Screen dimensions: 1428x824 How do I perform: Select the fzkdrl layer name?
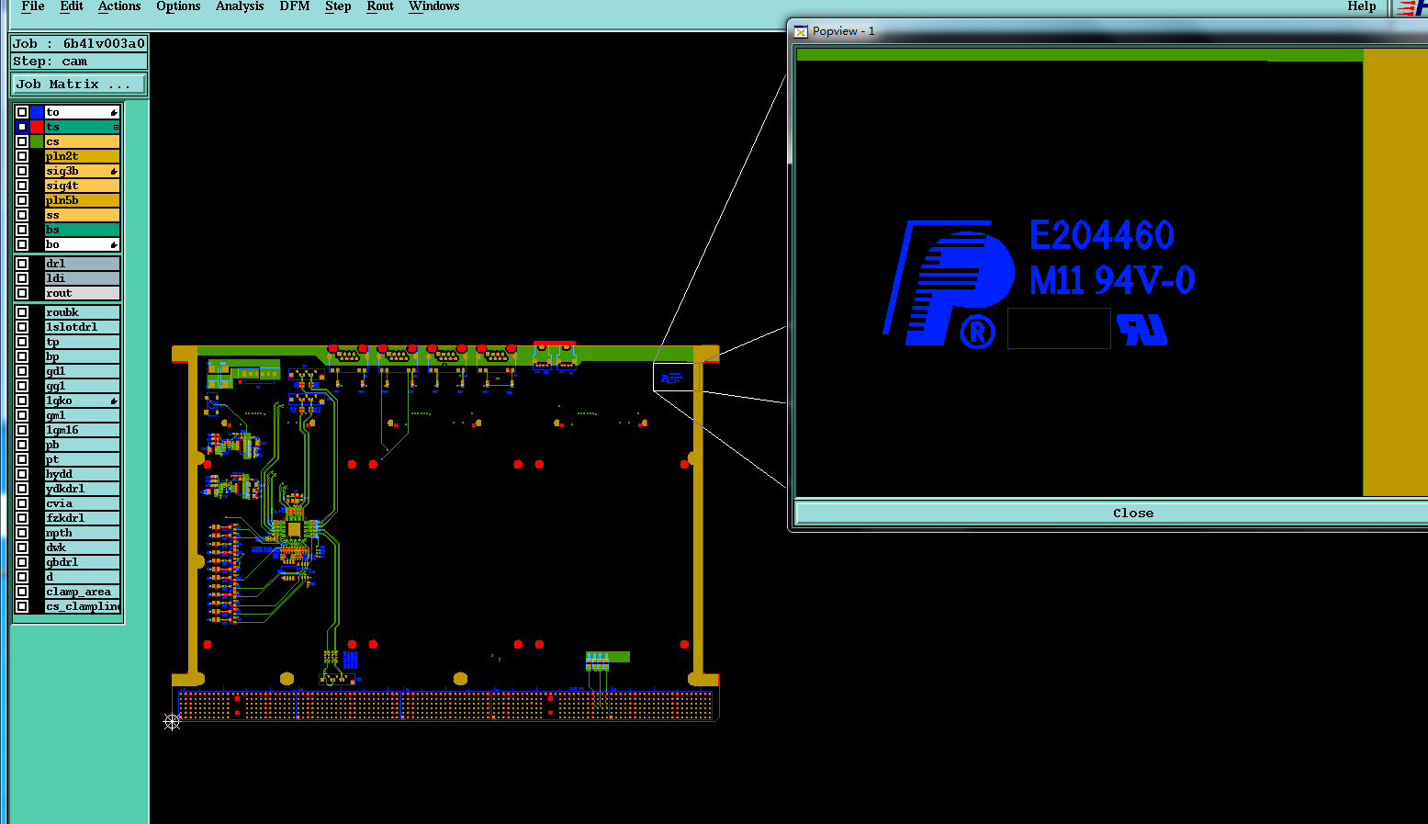click(83, 518)
